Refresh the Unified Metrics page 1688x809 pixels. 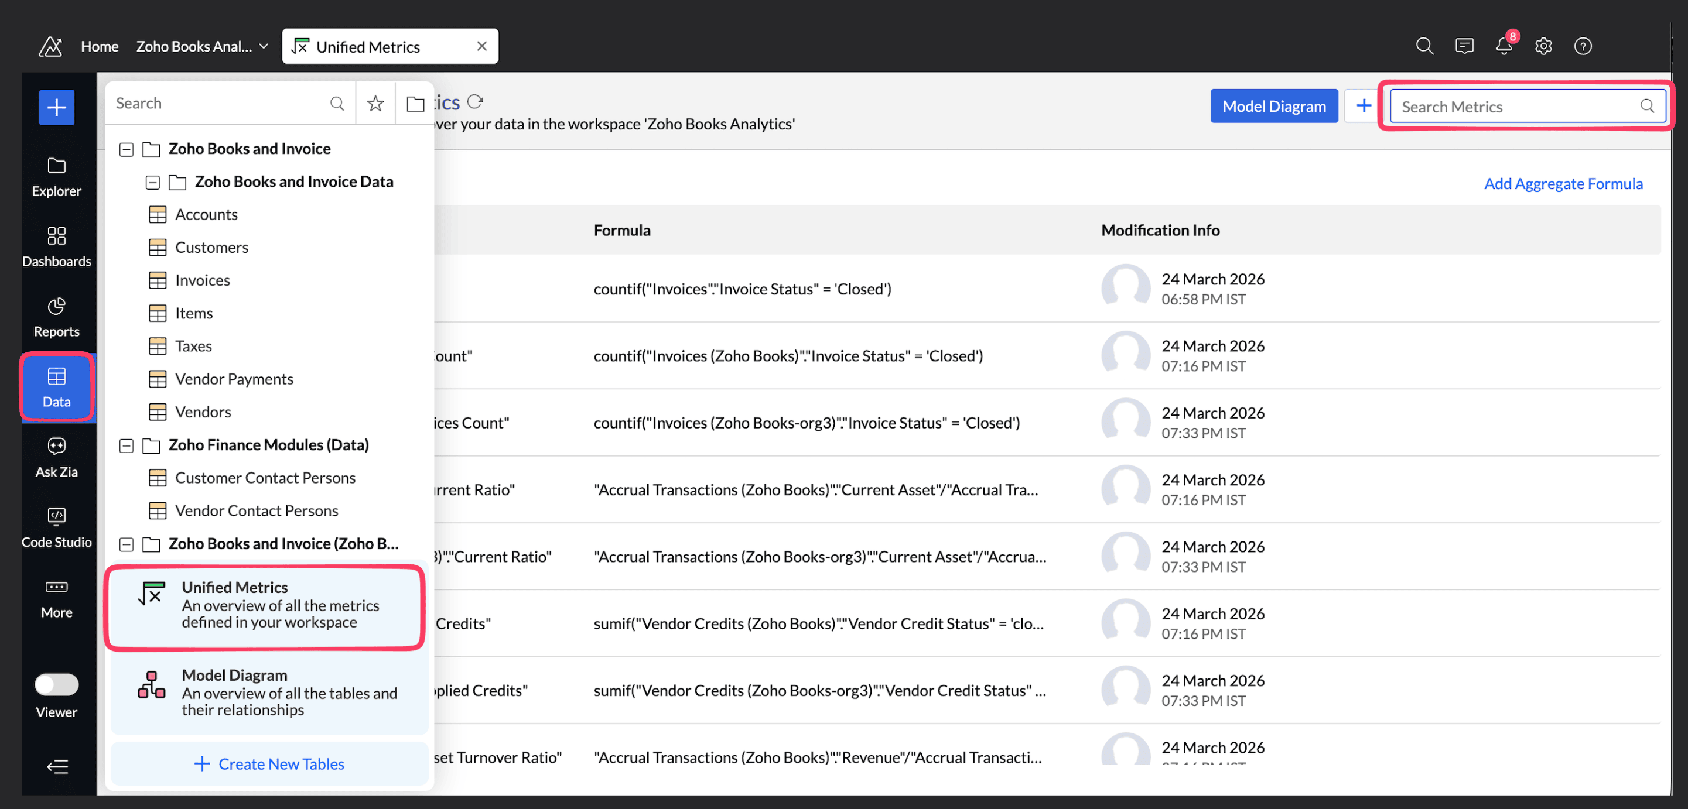[x=475, y=102]
